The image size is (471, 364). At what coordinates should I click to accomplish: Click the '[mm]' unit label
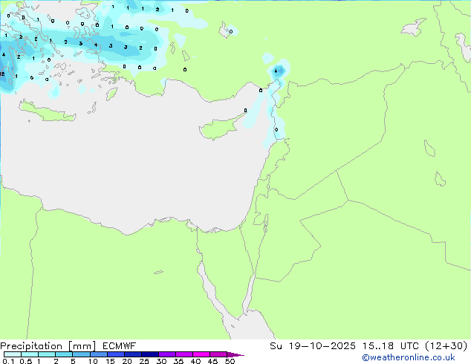click(82, 346)
